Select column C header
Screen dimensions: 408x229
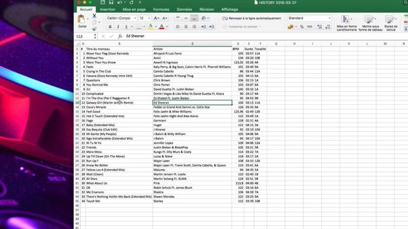tap(193, 44)
